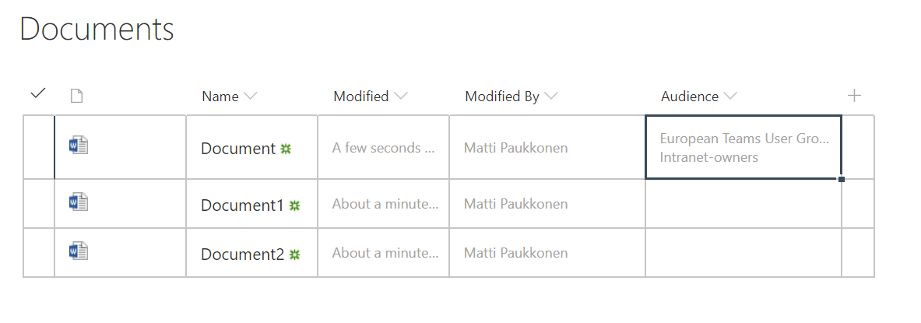Click the file type column header icon

click(76, 97)
